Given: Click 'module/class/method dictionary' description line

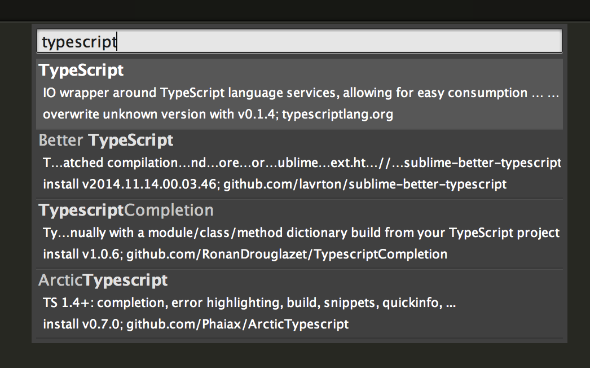Looking at the screenshot, I should [301, 233].
